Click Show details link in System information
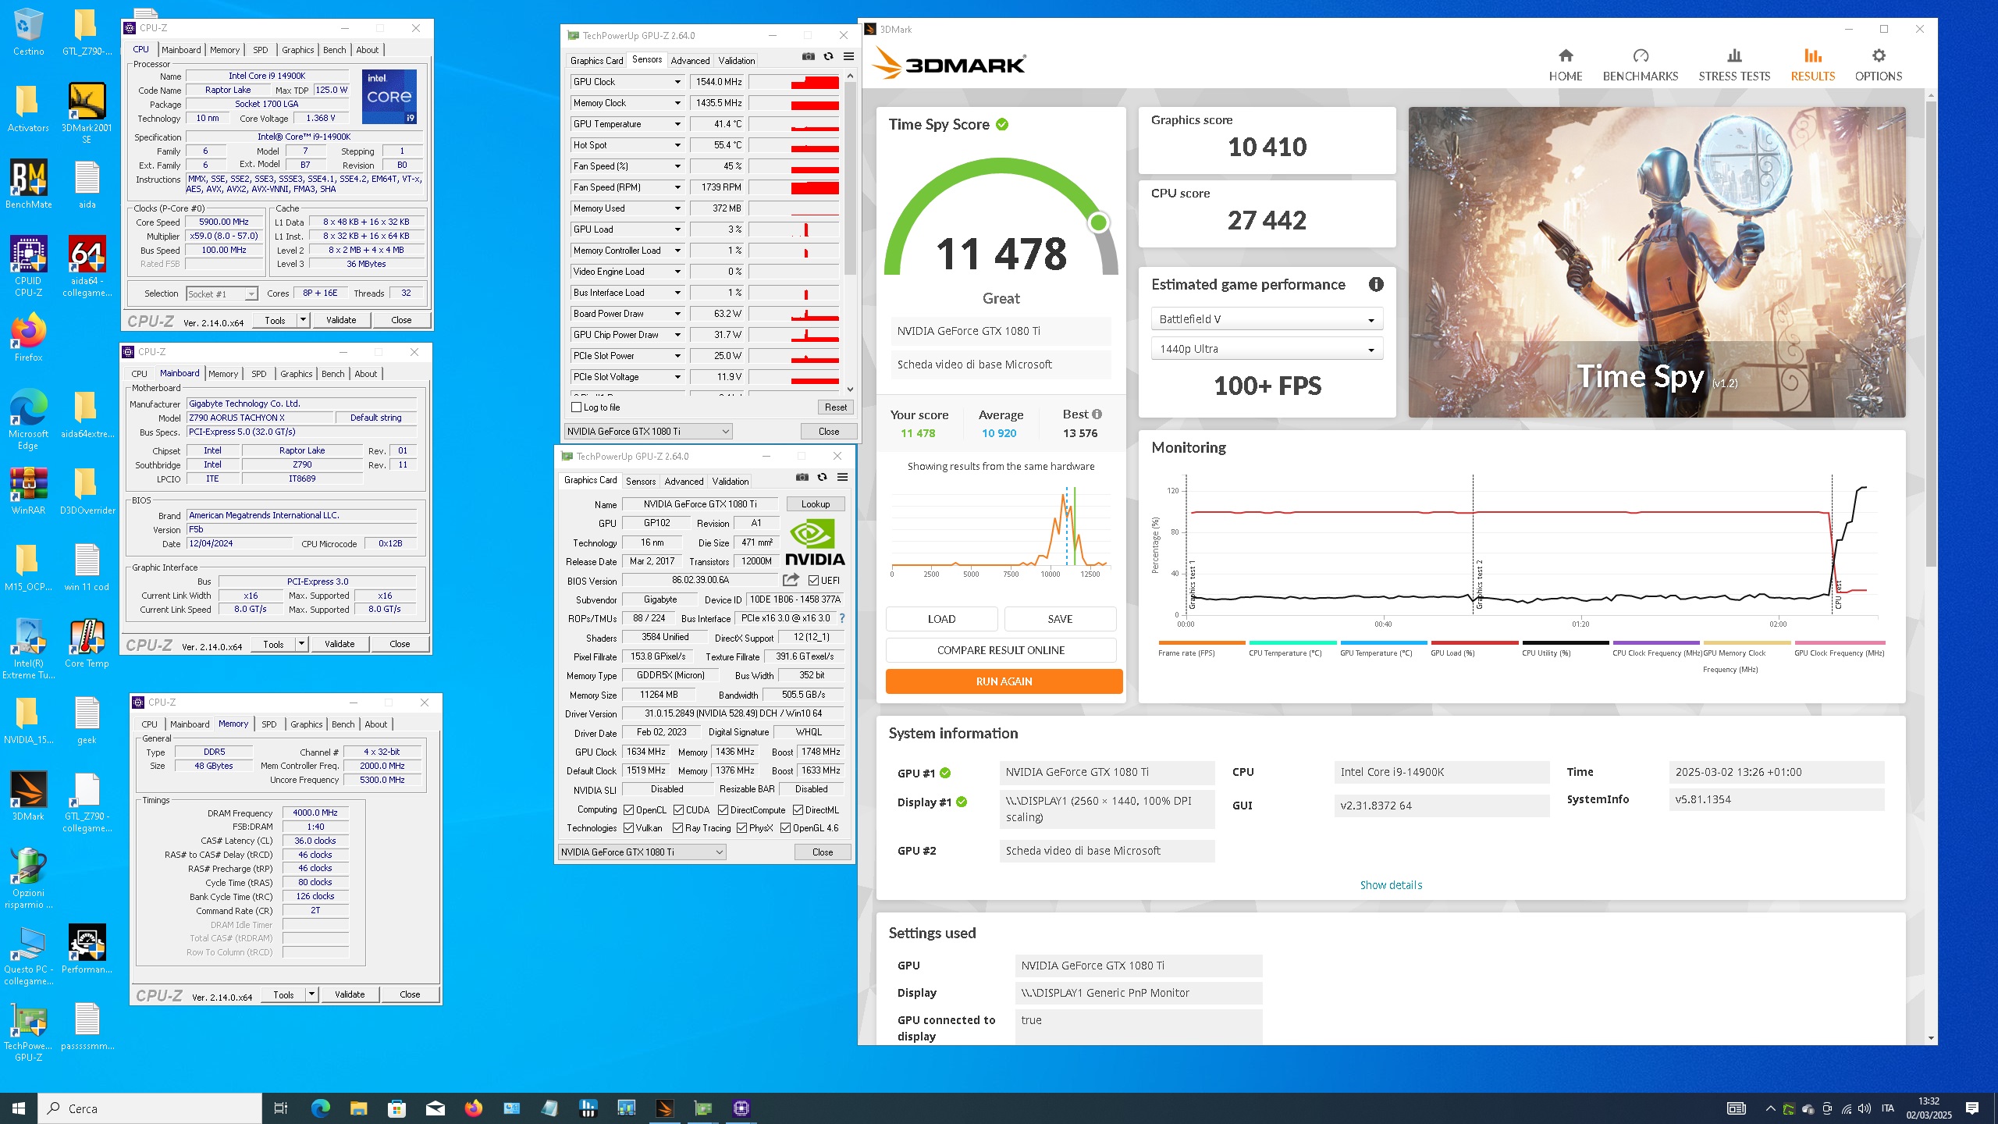The image size is (1998, 1124). [1391, 885]
